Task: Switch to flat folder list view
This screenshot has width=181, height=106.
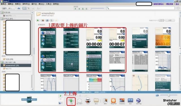Action: coord(24,8)
